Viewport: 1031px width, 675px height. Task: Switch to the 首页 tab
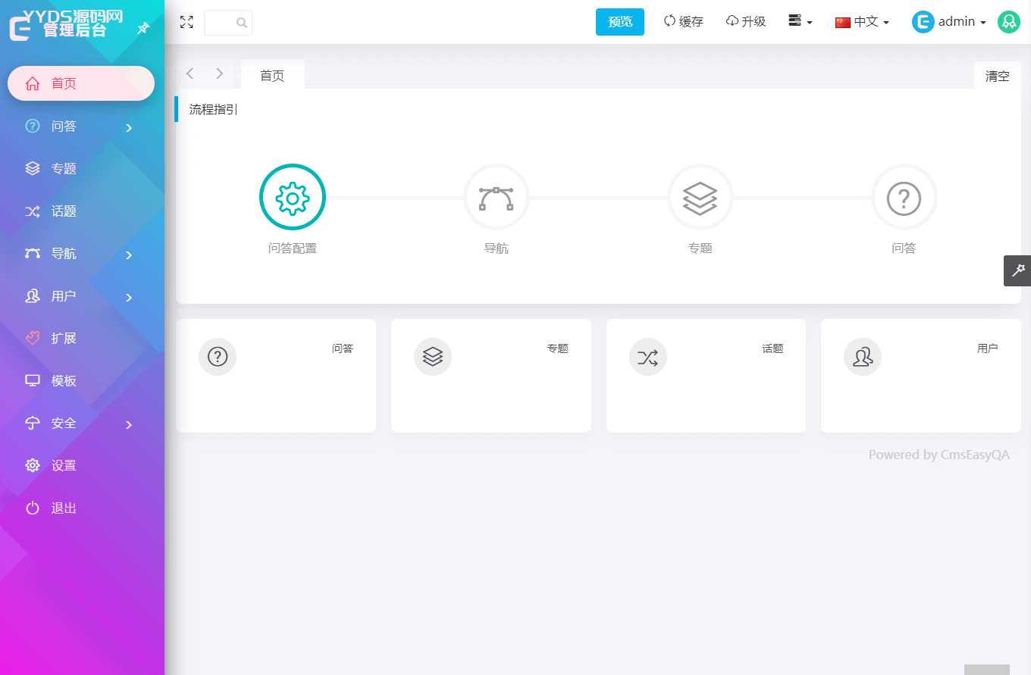pos(272,75)
